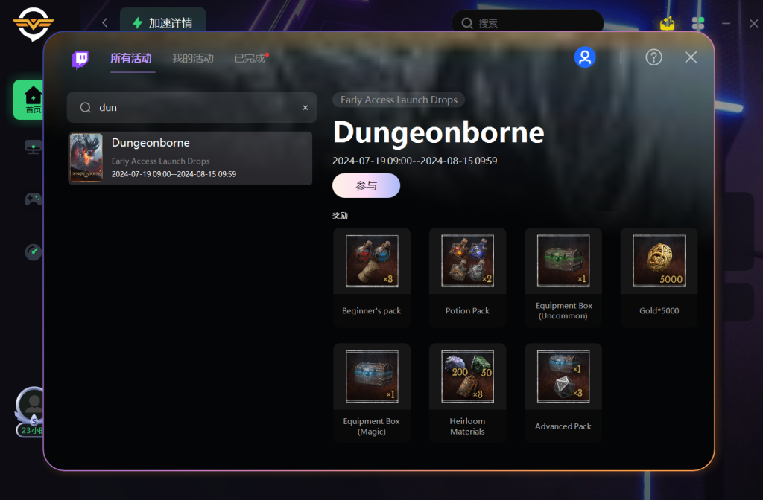Click the 参与 participate button

pos(366,185)
